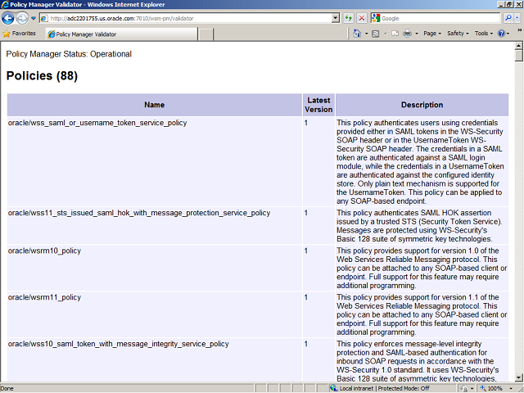Click the Help question mark icon

(x=501, y=34)
